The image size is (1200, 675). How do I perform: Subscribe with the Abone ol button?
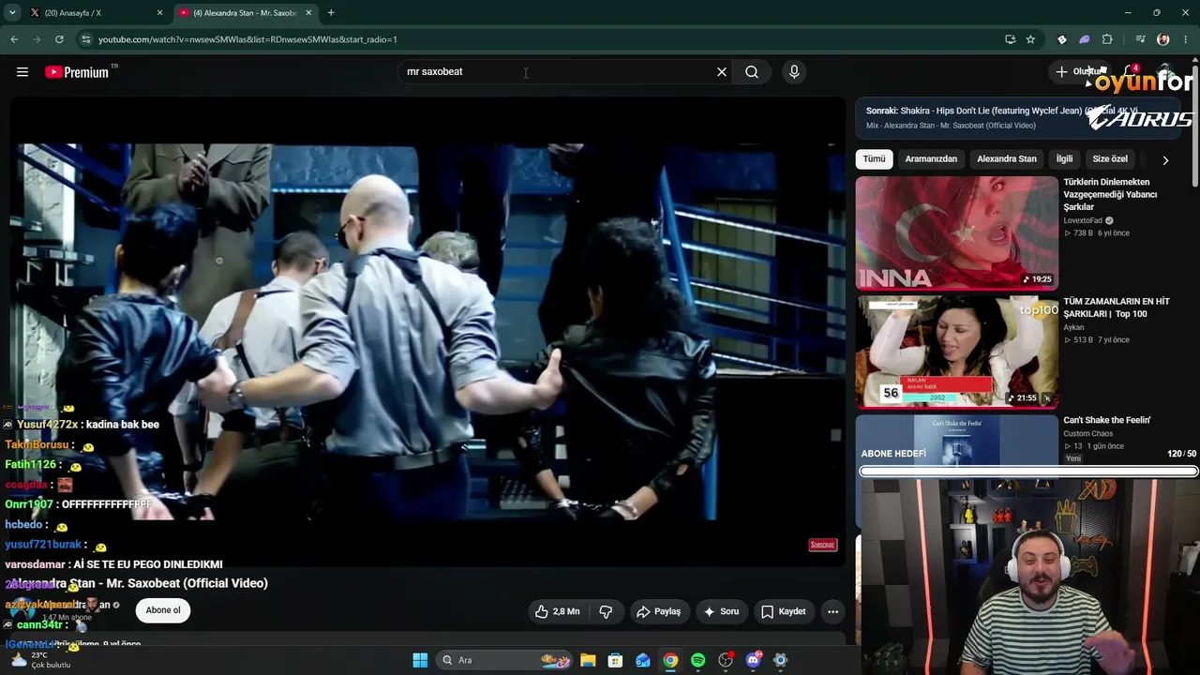pos(163,610)
